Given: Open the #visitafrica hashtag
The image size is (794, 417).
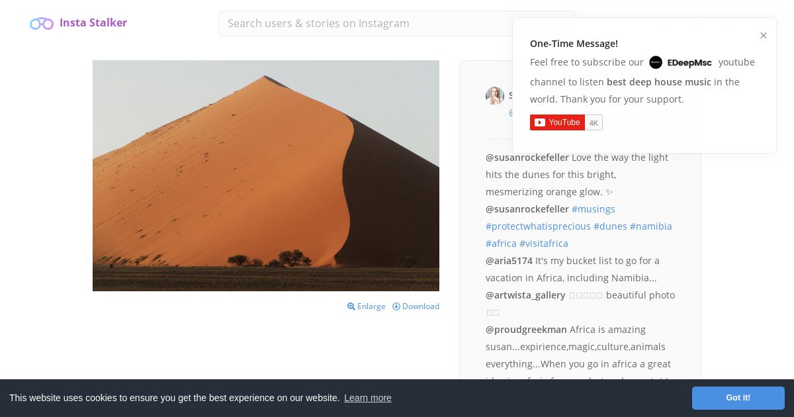Looking at the screenshot, I should tap(544, 244).
